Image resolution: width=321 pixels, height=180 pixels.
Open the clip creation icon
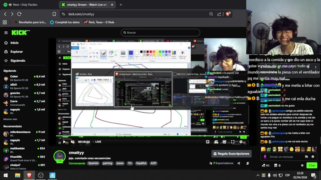(216, 142)
